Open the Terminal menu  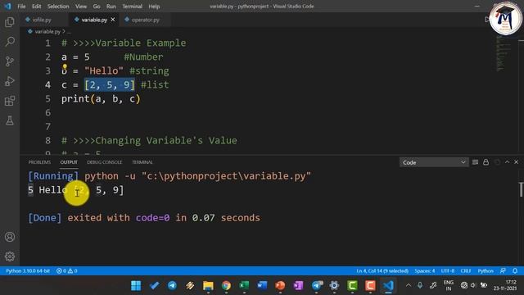[132, 7]
